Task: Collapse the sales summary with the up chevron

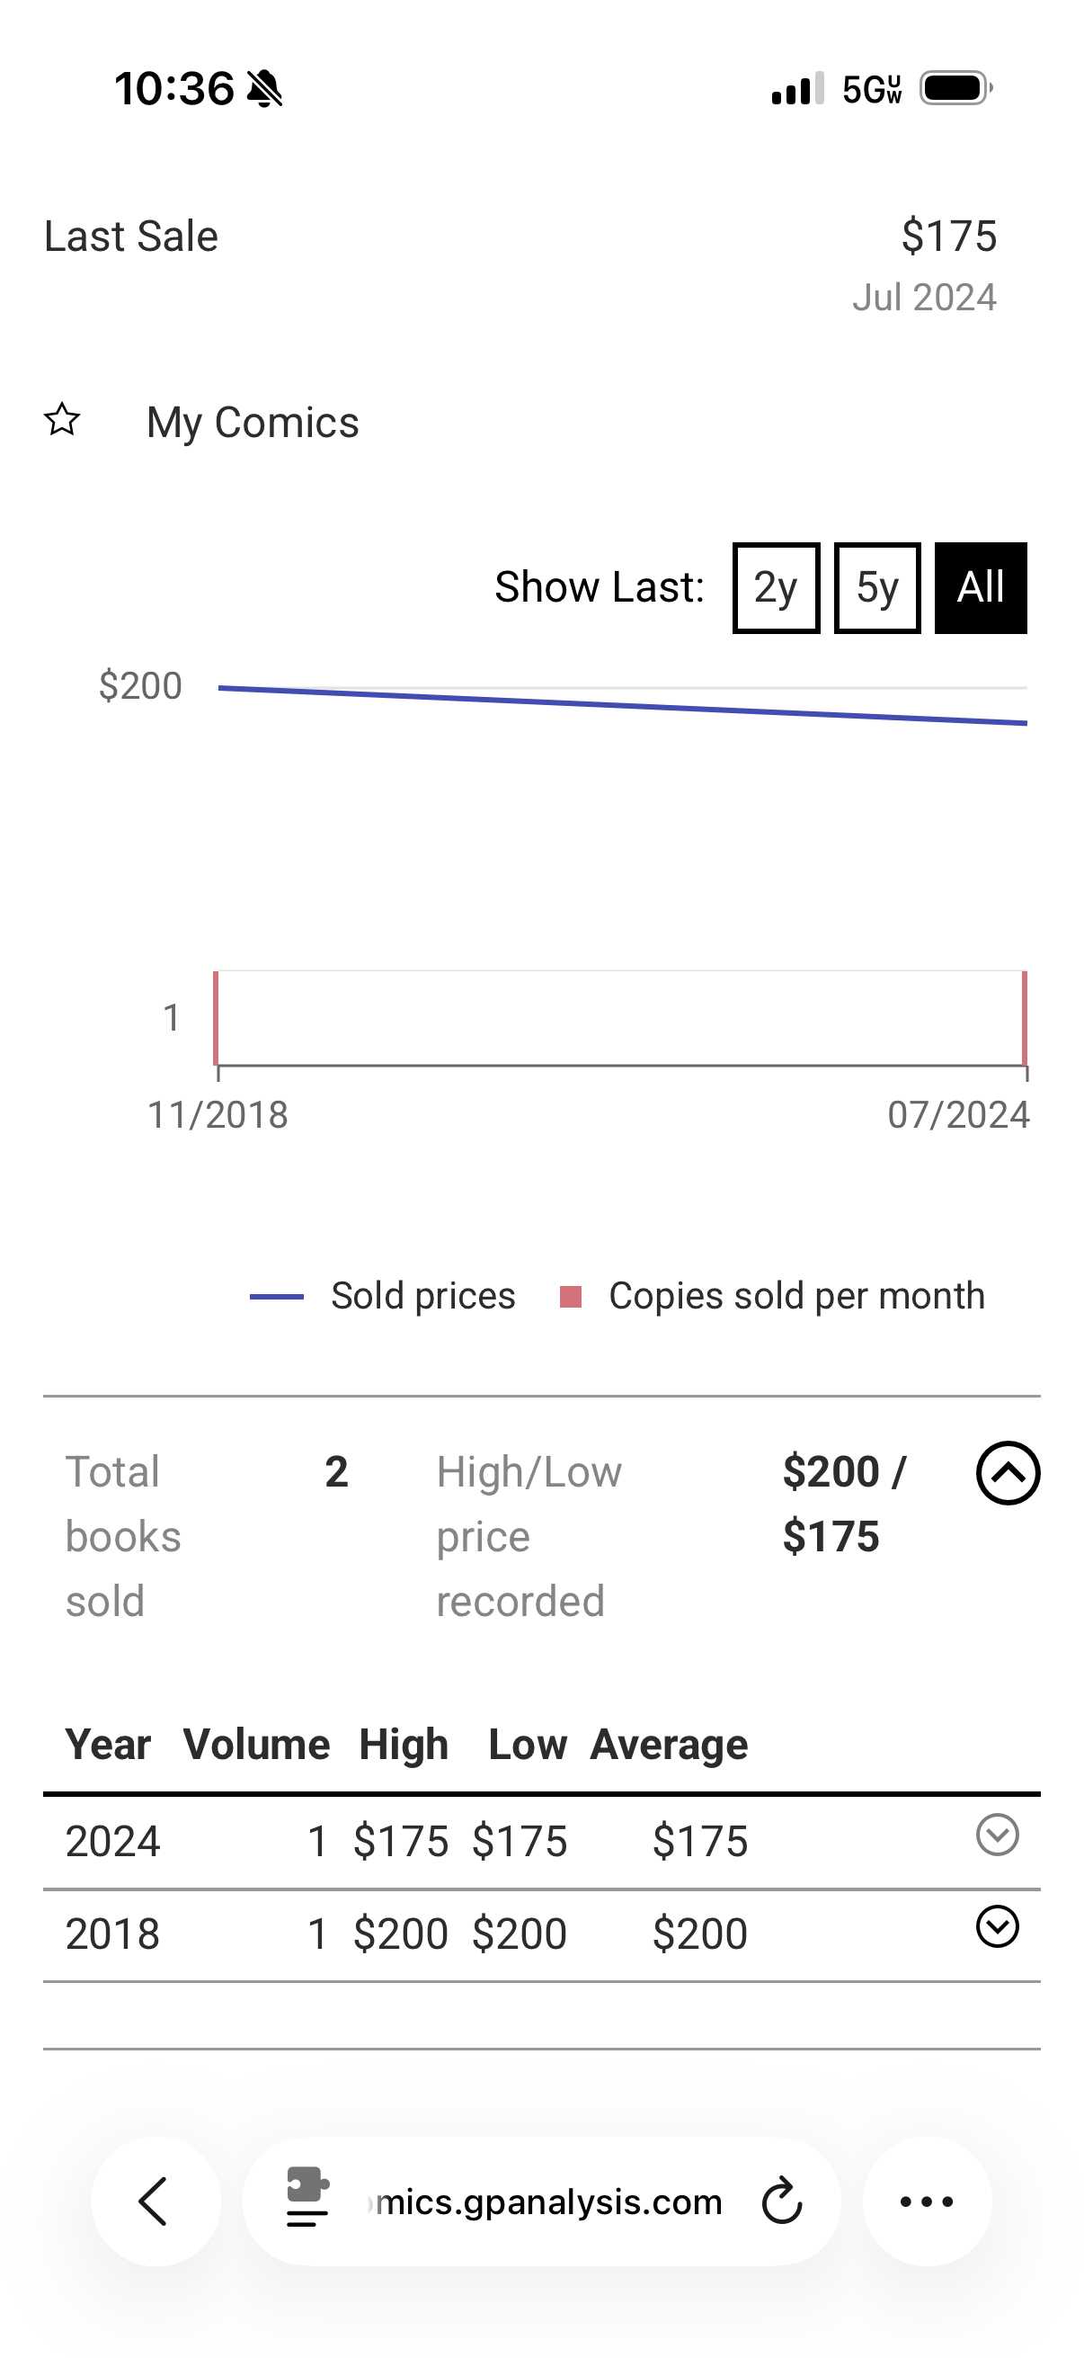Action: coord(1008,1473)
